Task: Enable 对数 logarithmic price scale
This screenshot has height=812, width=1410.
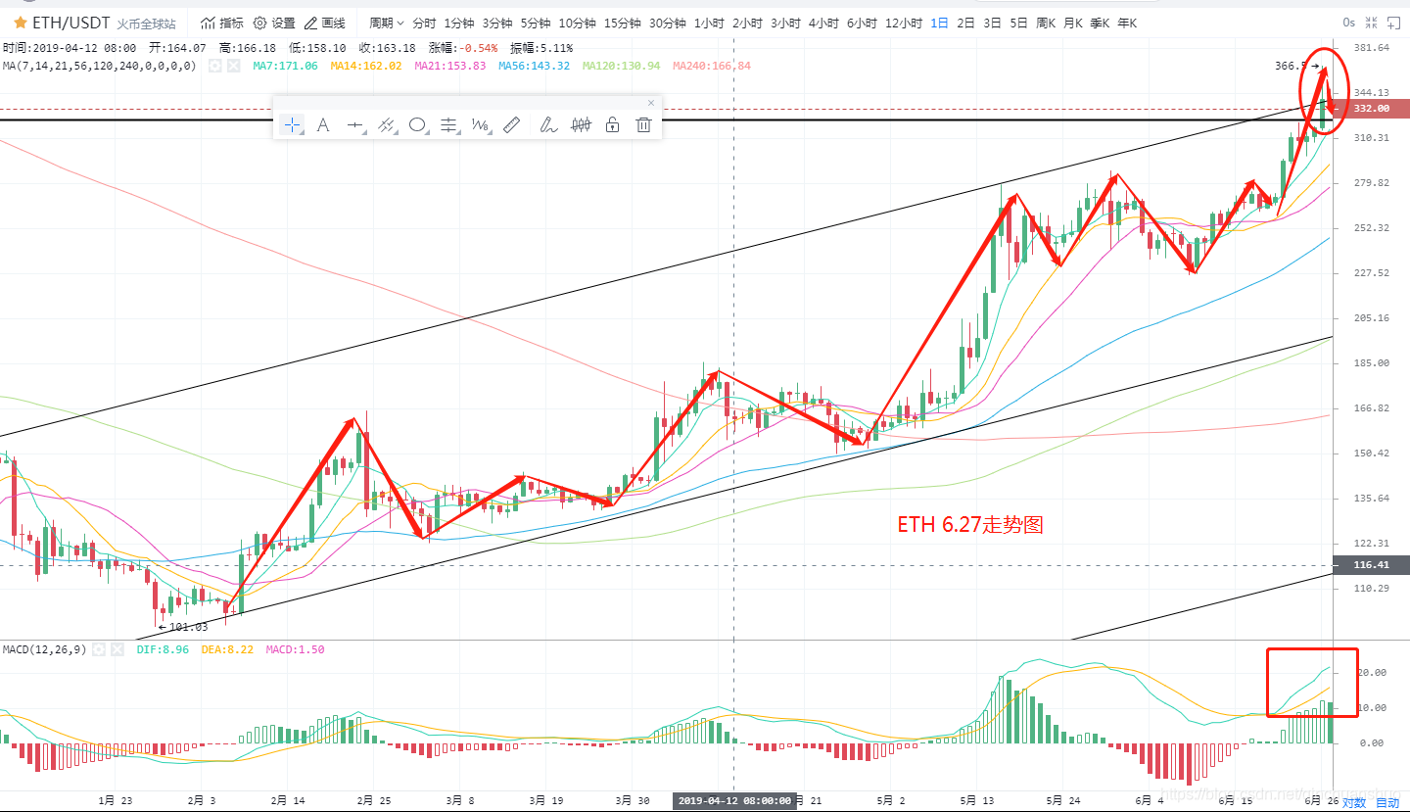Action: (1354, 803)
